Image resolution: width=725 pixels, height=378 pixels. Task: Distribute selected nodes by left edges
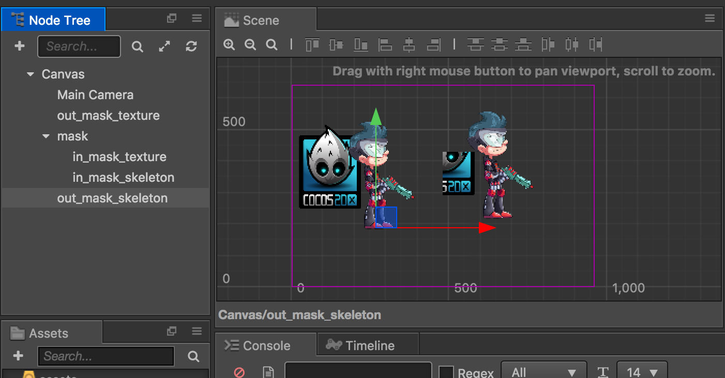(x=548, y=45)
